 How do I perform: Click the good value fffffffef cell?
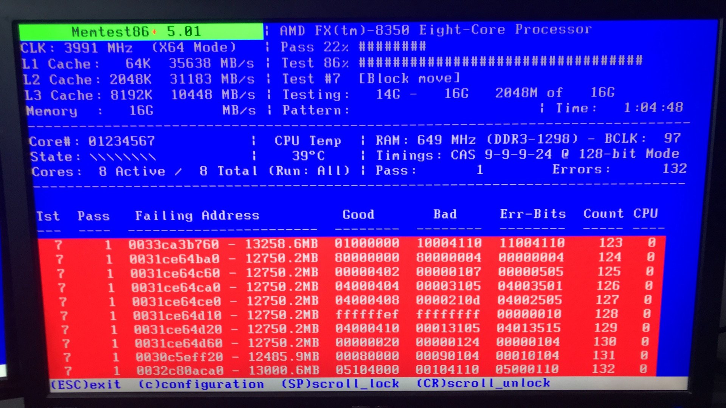367,314
